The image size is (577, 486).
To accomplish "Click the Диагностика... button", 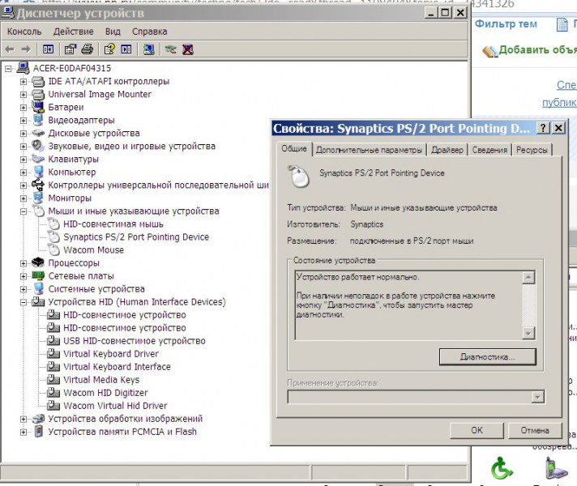I will coord(488,357).
